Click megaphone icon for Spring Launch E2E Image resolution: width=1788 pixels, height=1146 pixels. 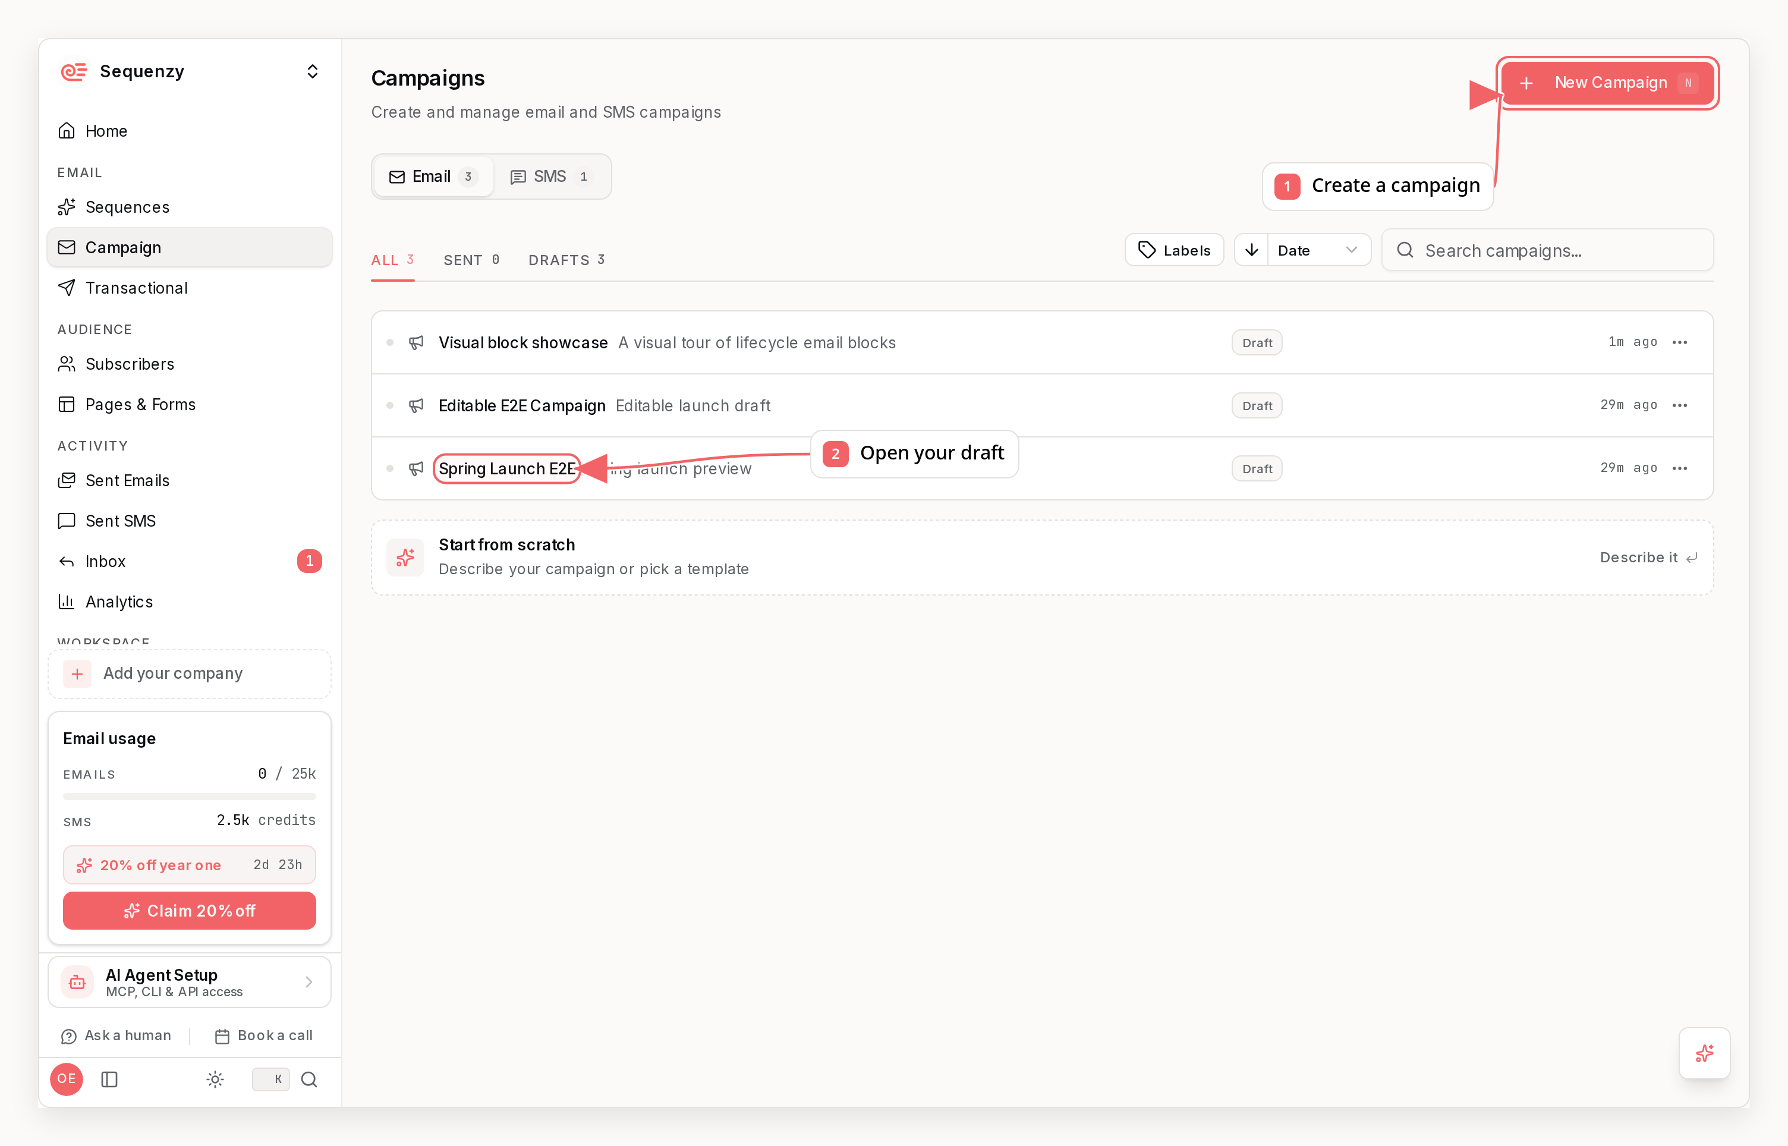[x=417, y=469]
